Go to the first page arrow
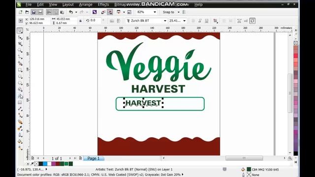The width and height of the screenshot is (315, 177). coord(37,158)
